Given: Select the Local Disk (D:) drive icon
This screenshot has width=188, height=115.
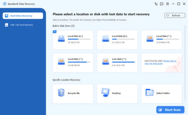Looking at the screenshot, I should click(x=106, y=39).
